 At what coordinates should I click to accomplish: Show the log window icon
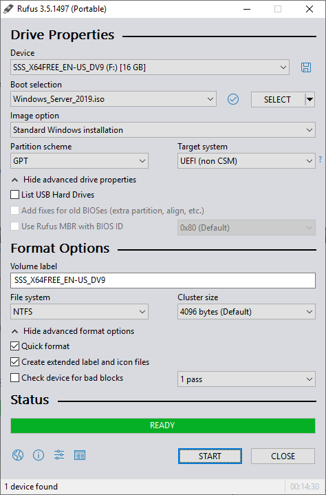[80, 455]
